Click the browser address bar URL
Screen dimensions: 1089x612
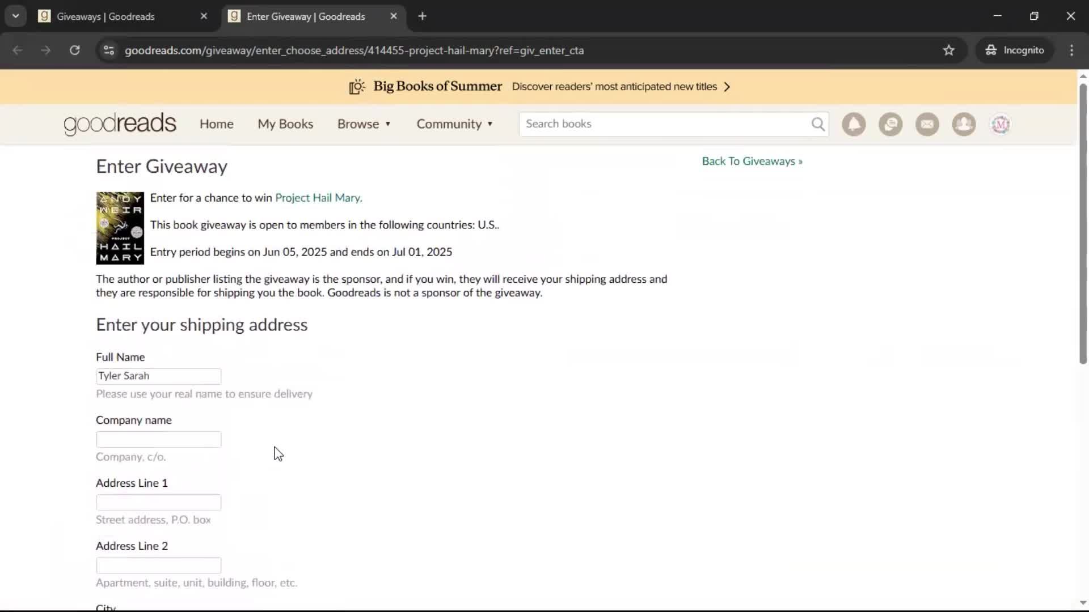pyautogui.click(x=354, y=50)
